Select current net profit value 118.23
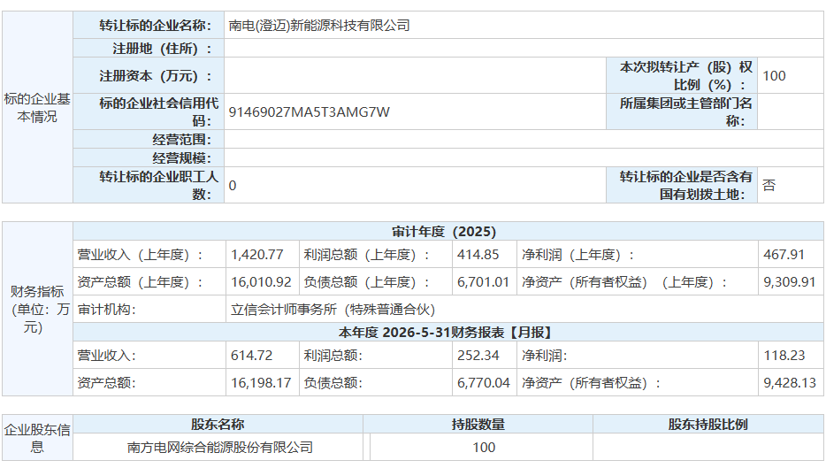 [x=784, y=356]
